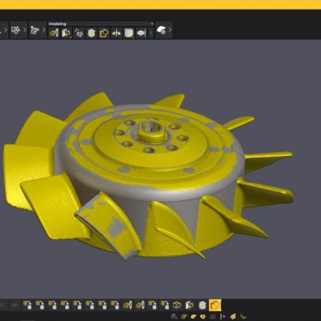The image size is (321, 321).
Task: Collapse the Modeling toolbar with the left arrow
Action: (151, 33)
